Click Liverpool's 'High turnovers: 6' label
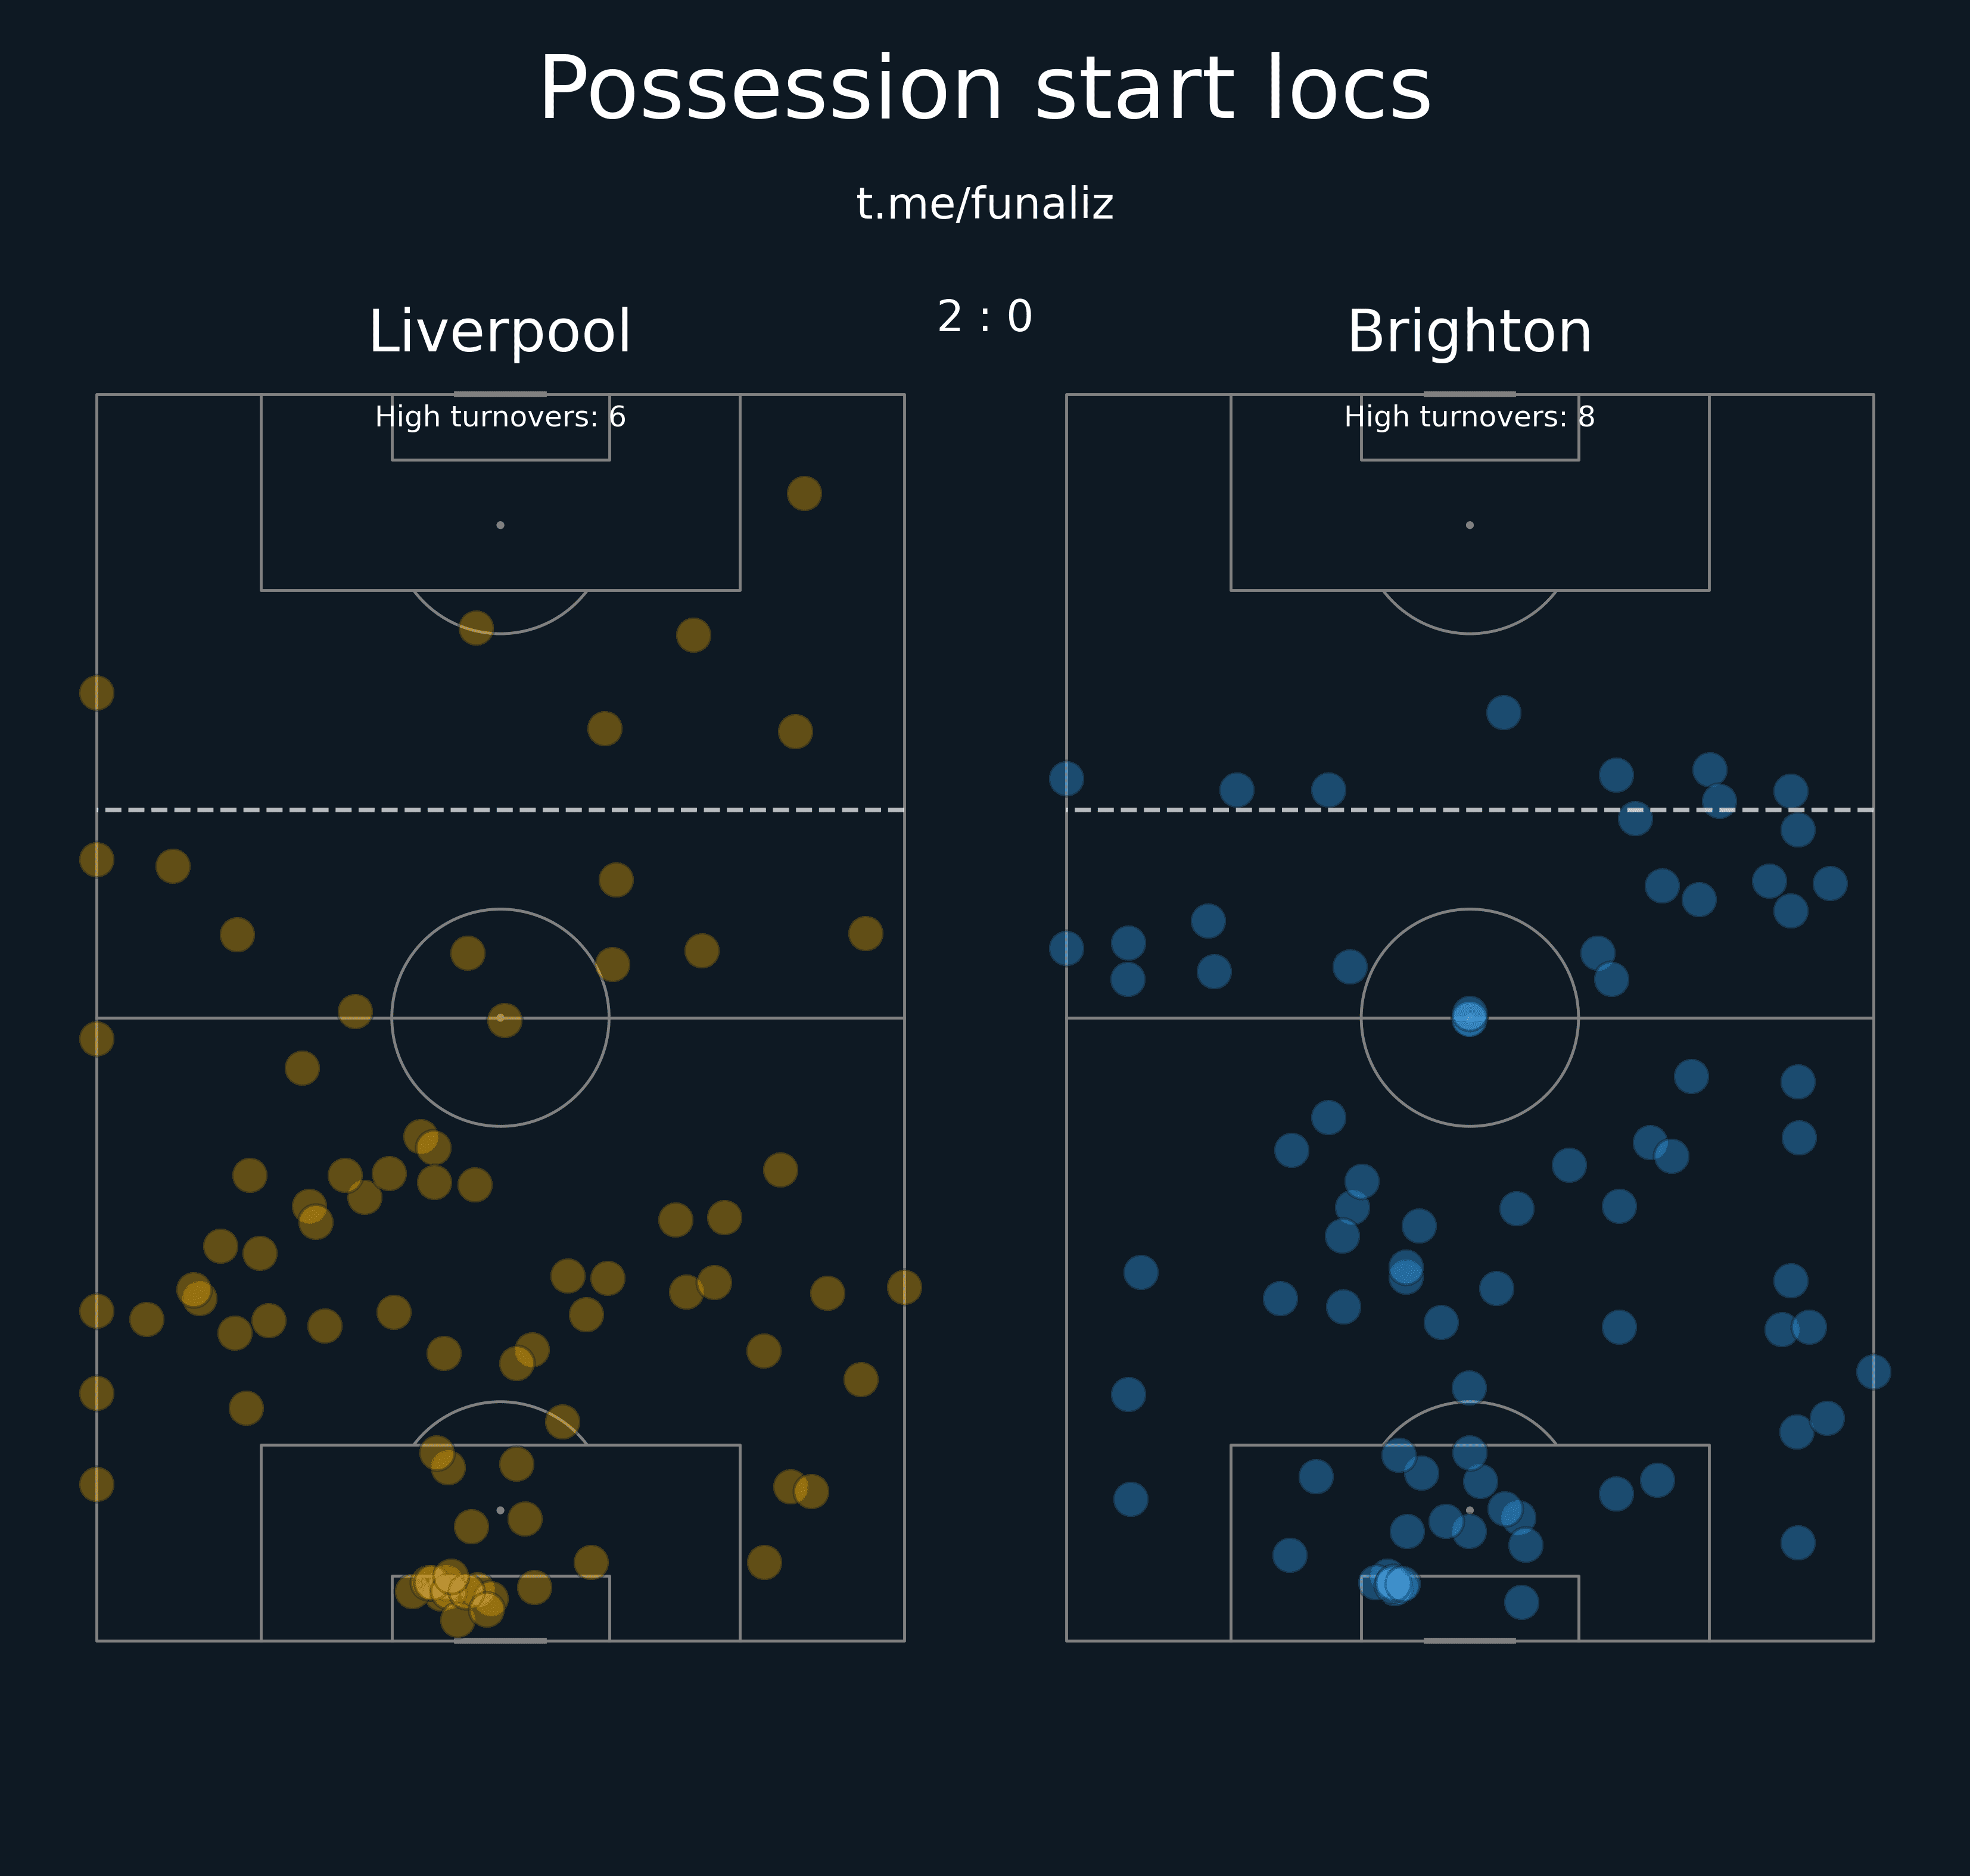The height and width of the screenshot is (1876, 1970). 500,417
